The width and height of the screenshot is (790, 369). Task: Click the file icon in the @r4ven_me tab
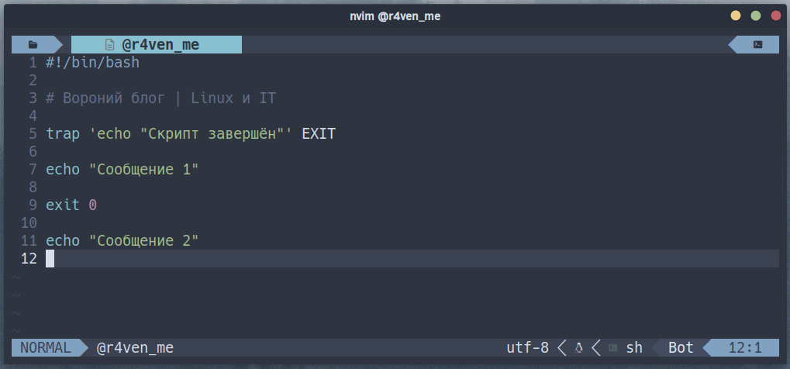pos(109,44)
